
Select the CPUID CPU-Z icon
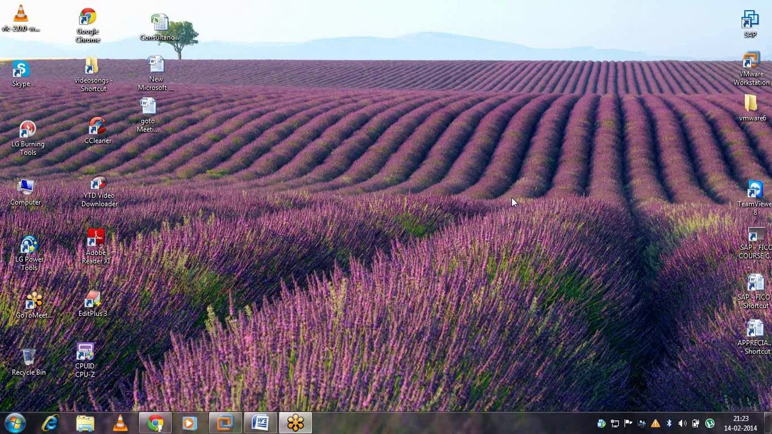(85, 360)
